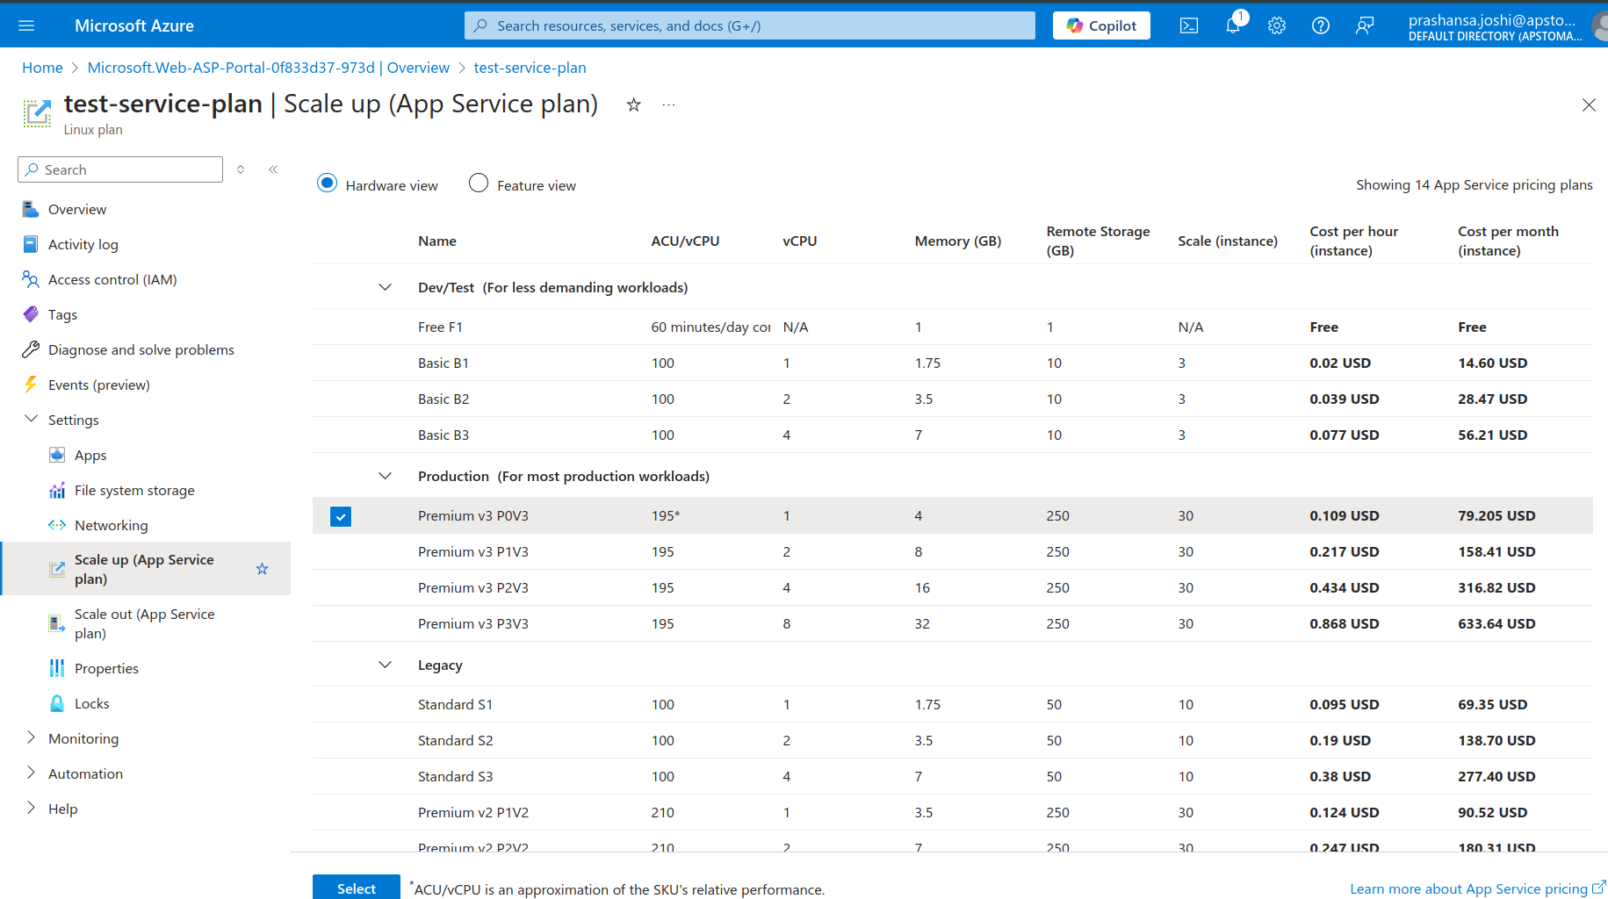Open the Help question mark icon
The image size is (1608, 899).
pos(1320,25)
